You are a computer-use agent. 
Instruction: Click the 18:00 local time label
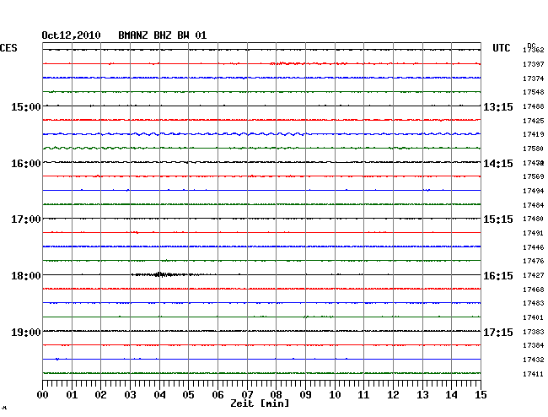[26, 276]
